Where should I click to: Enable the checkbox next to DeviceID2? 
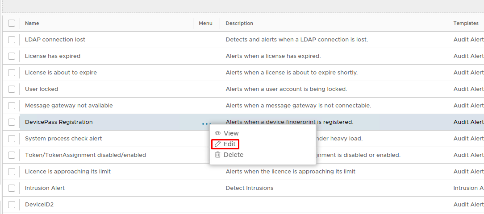point(12,205)
